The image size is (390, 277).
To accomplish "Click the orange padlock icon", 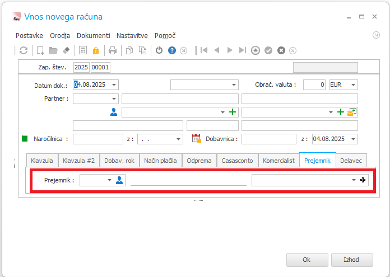I will tap(96, 50).
